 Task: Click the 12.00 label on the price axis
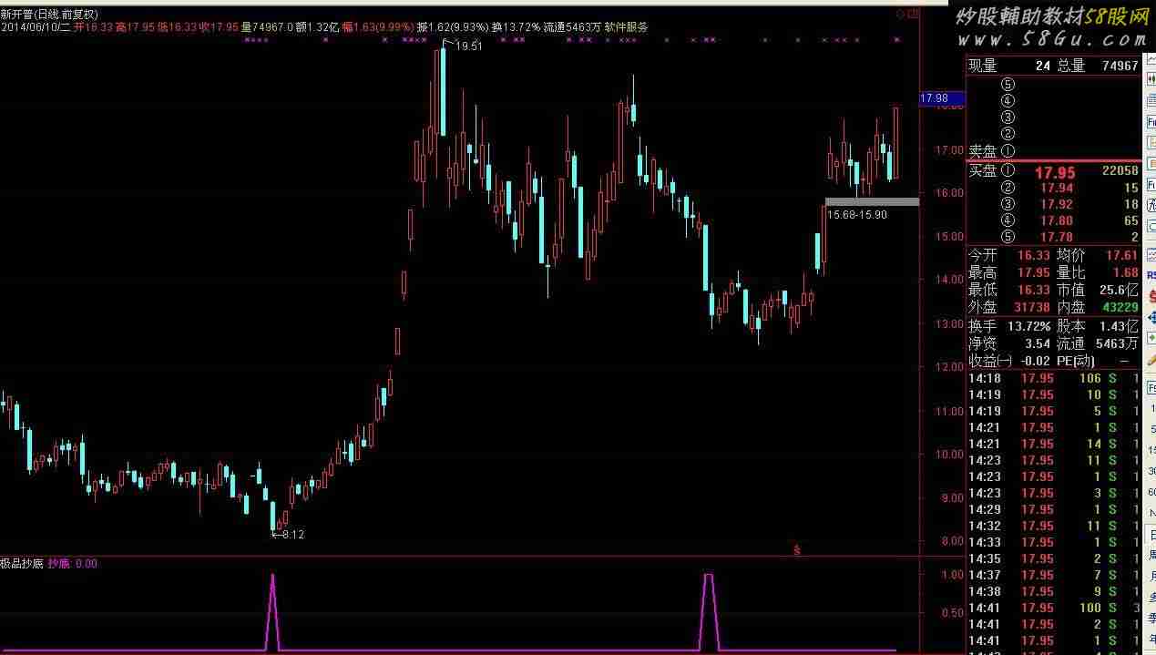tap(951, 367)
